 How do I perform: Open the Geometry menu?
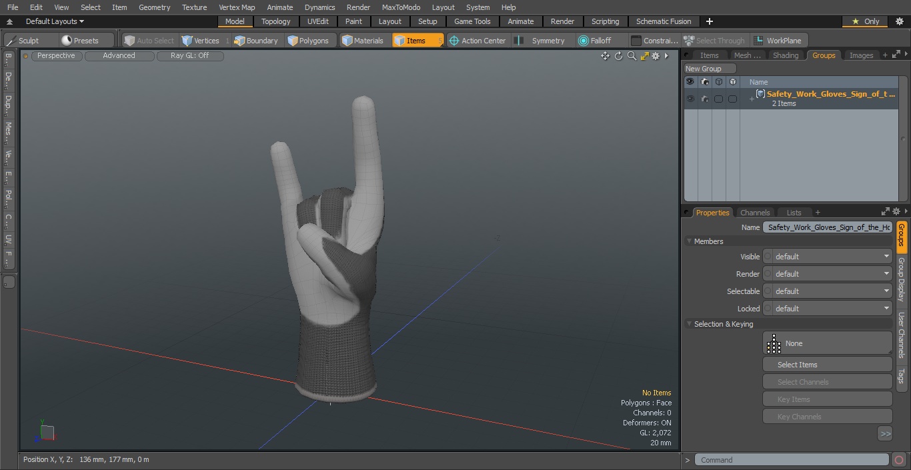coord(154,7)
